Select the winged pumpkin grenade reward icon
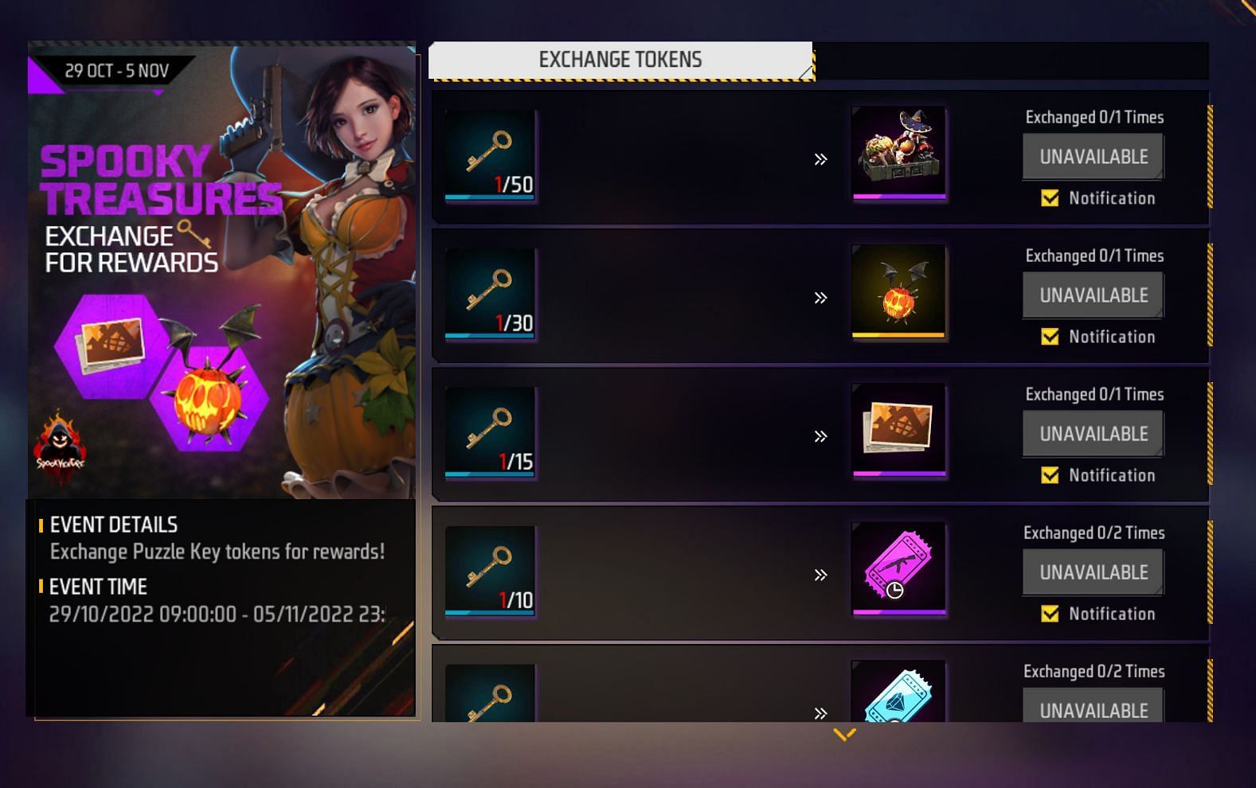Screen dimensions: 1256x788 pos(898,291)
